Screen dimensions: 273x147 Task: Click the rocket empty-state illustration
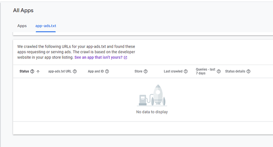tap(152, 95)
